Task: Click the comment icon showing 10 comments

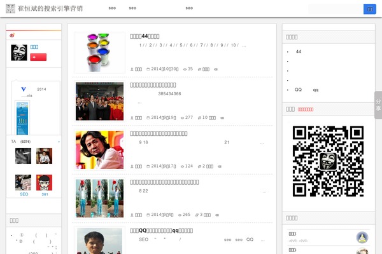Action: click(199, 118)
